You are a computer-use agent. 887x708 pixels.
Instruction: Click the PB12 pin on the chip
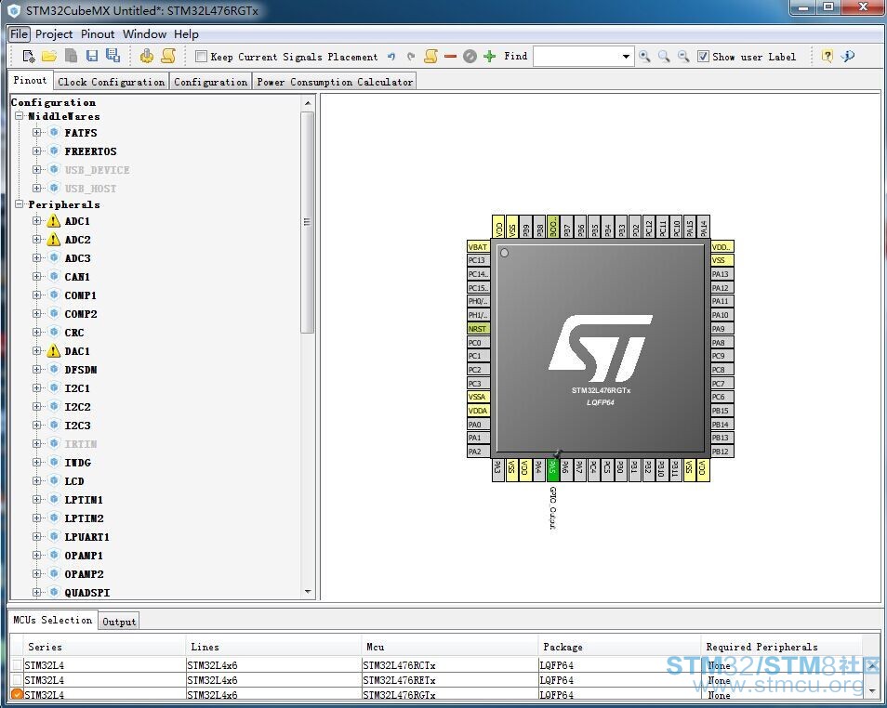[722, 452]
